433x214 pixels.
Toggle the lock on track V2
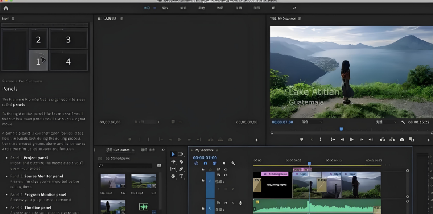click(203, 169)
